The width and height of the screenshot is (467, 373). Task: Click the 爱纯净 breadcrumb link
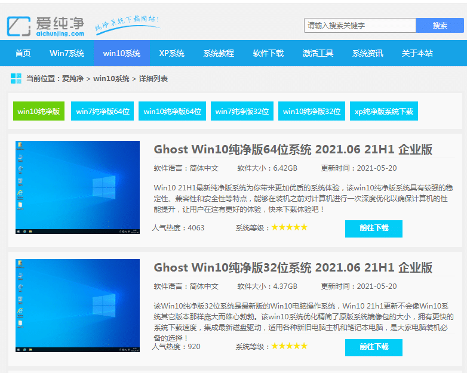coord(73,79)
